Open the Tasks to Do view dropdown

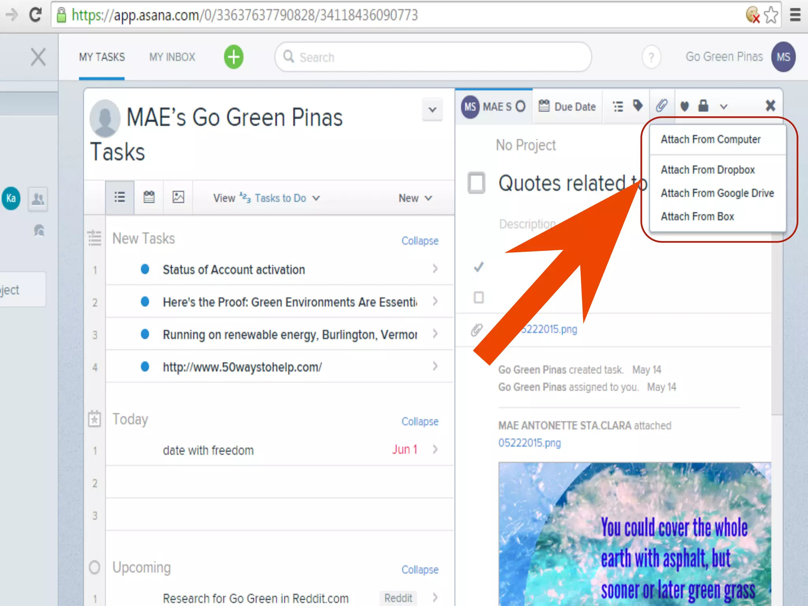pos(280,198)
